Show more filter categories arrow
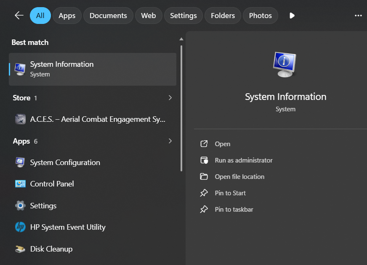The width and height of the screenshot is (367, 265). [x=292, y=16]
